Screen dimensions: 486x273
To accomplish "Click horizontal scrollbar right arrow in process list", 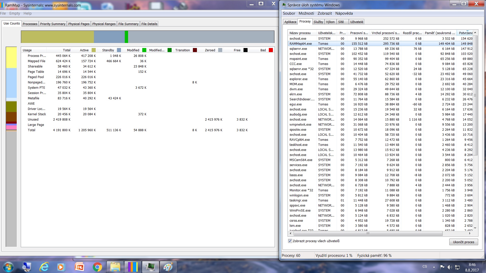I will click(x=470, y=233).
